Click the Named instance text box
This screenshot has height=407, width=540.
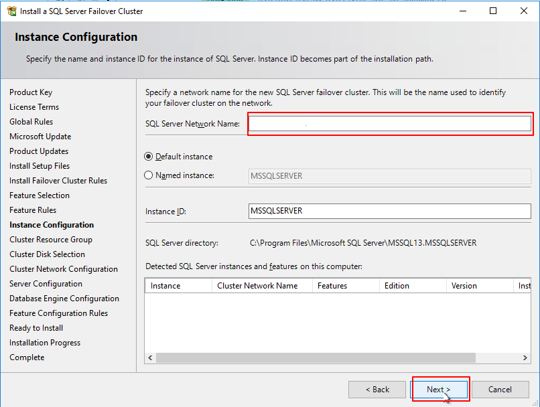[x=389, y=176]
